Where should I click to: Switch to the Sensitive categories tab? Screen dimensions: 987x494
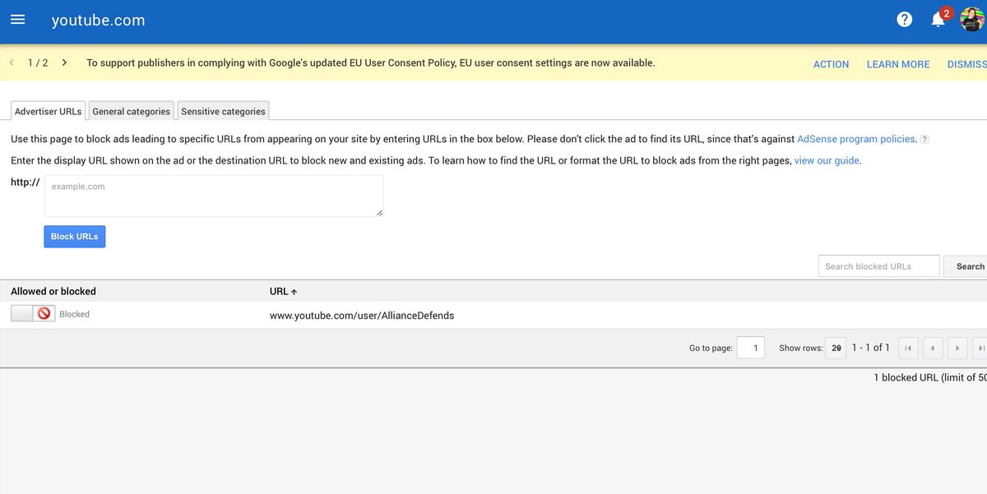click(x=223, y=111)
